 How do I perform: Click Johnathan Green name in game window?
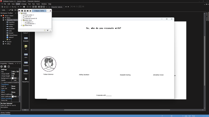pyautogui.click(x=158, y=75)
